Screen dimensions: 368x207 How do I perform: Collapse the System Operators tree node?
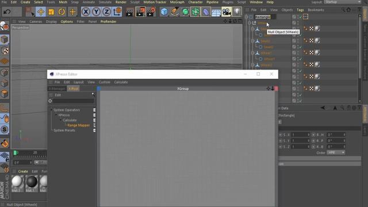52,110
